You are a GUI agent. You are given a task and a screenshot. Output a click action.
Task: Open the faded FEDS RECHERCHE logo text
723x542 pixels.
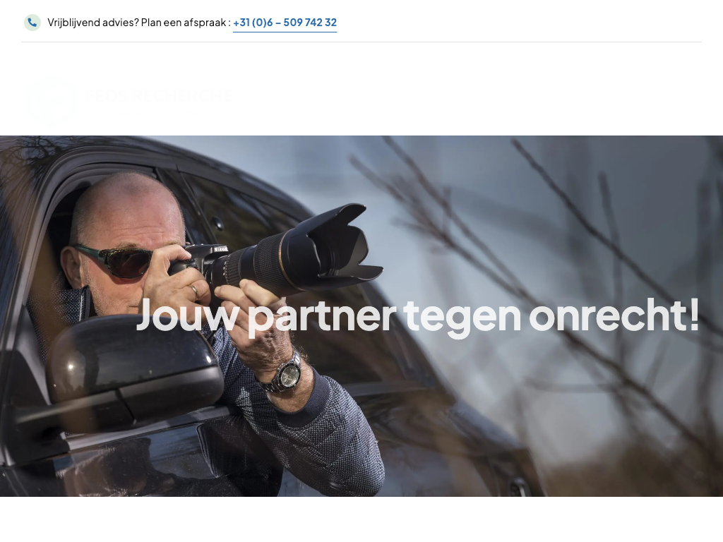[159, 95]
